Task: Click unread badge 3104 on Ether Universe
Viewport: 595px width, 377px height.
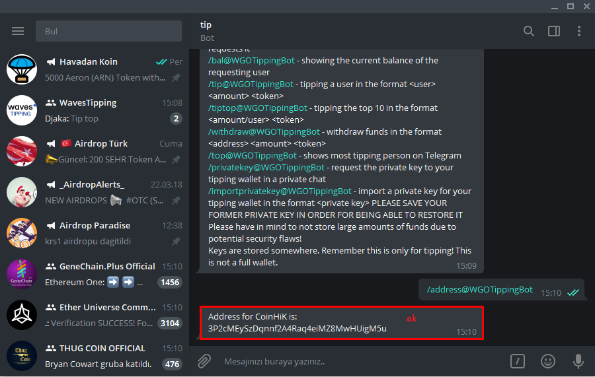Action: point(170,324)
